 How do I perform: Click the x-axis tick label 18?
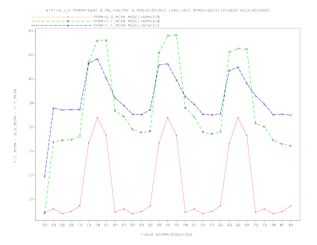click(97, 225)
